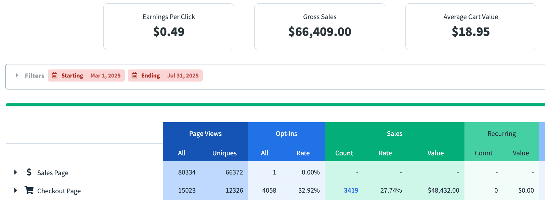
Task: Click the calendar icon in Starting filter
Action: tap(55, 76)
